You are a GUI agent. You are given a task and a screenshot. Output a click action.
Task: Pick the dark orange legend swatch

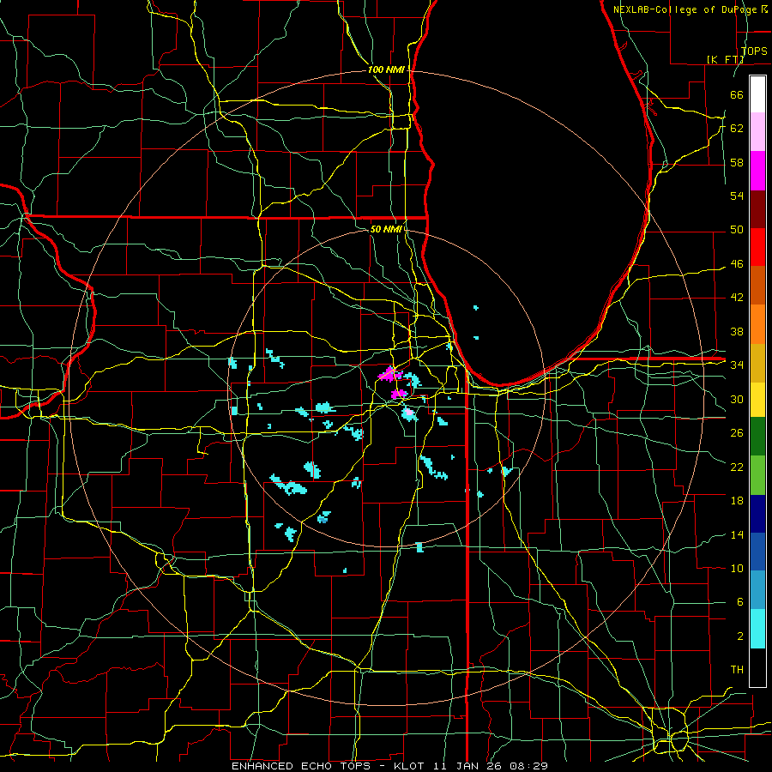[757, 286]
